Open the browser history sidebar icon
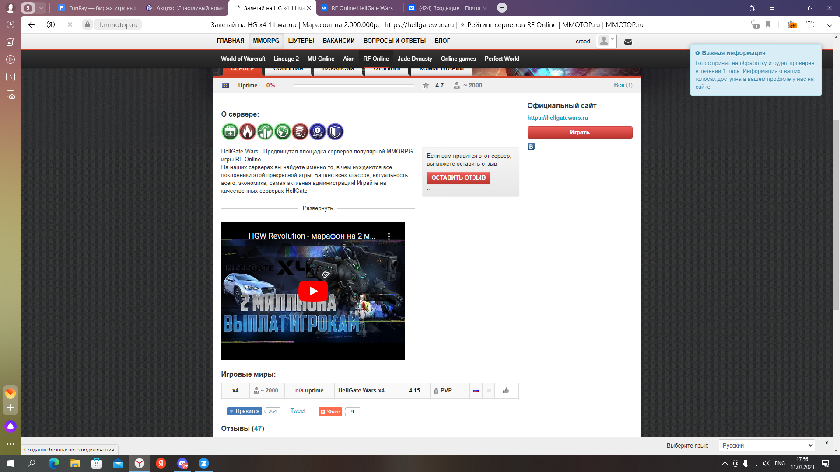 coord(10,25)
